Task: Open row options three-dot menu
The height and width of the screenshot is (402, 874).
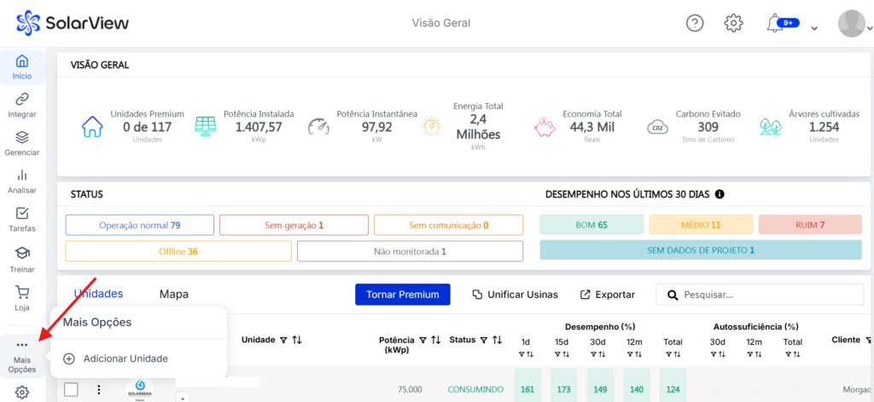Action: (x=99, y=389)
